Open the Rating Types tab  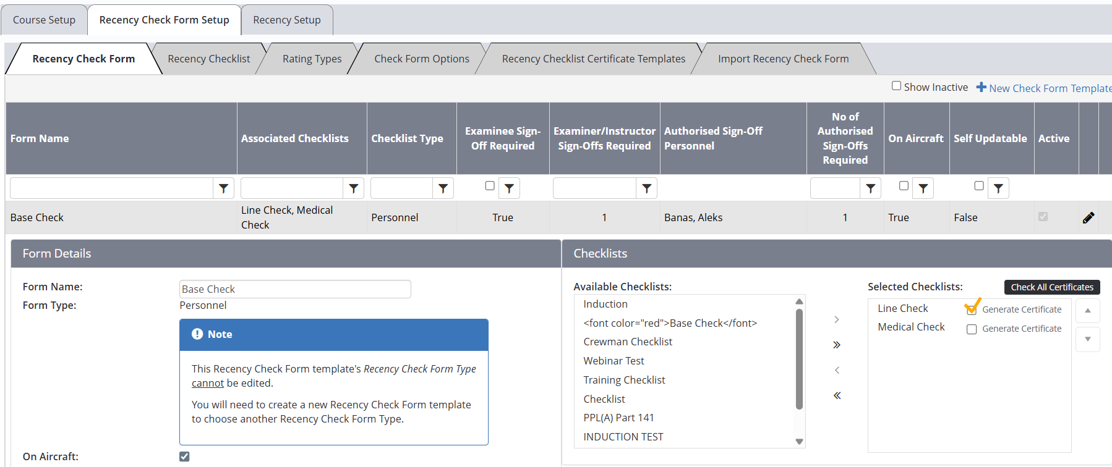(312, 59)
